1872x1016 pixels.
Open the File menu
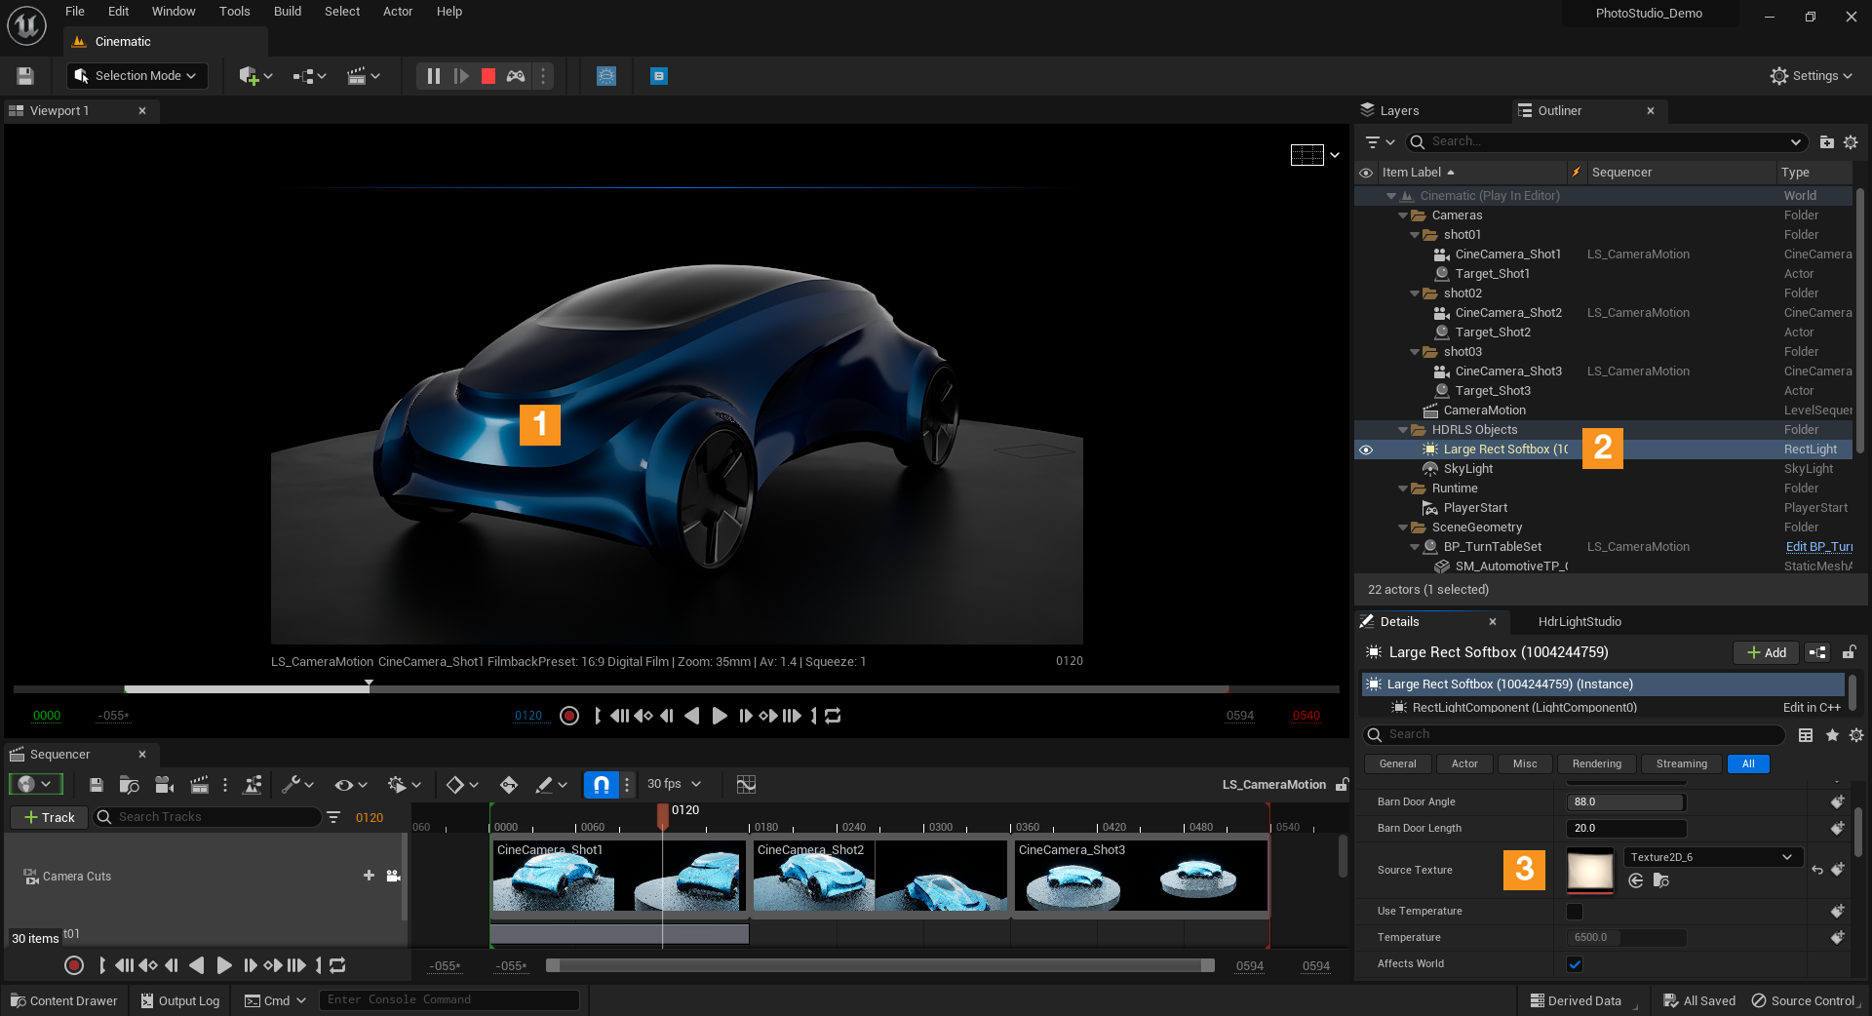click(x=75, y=12)
